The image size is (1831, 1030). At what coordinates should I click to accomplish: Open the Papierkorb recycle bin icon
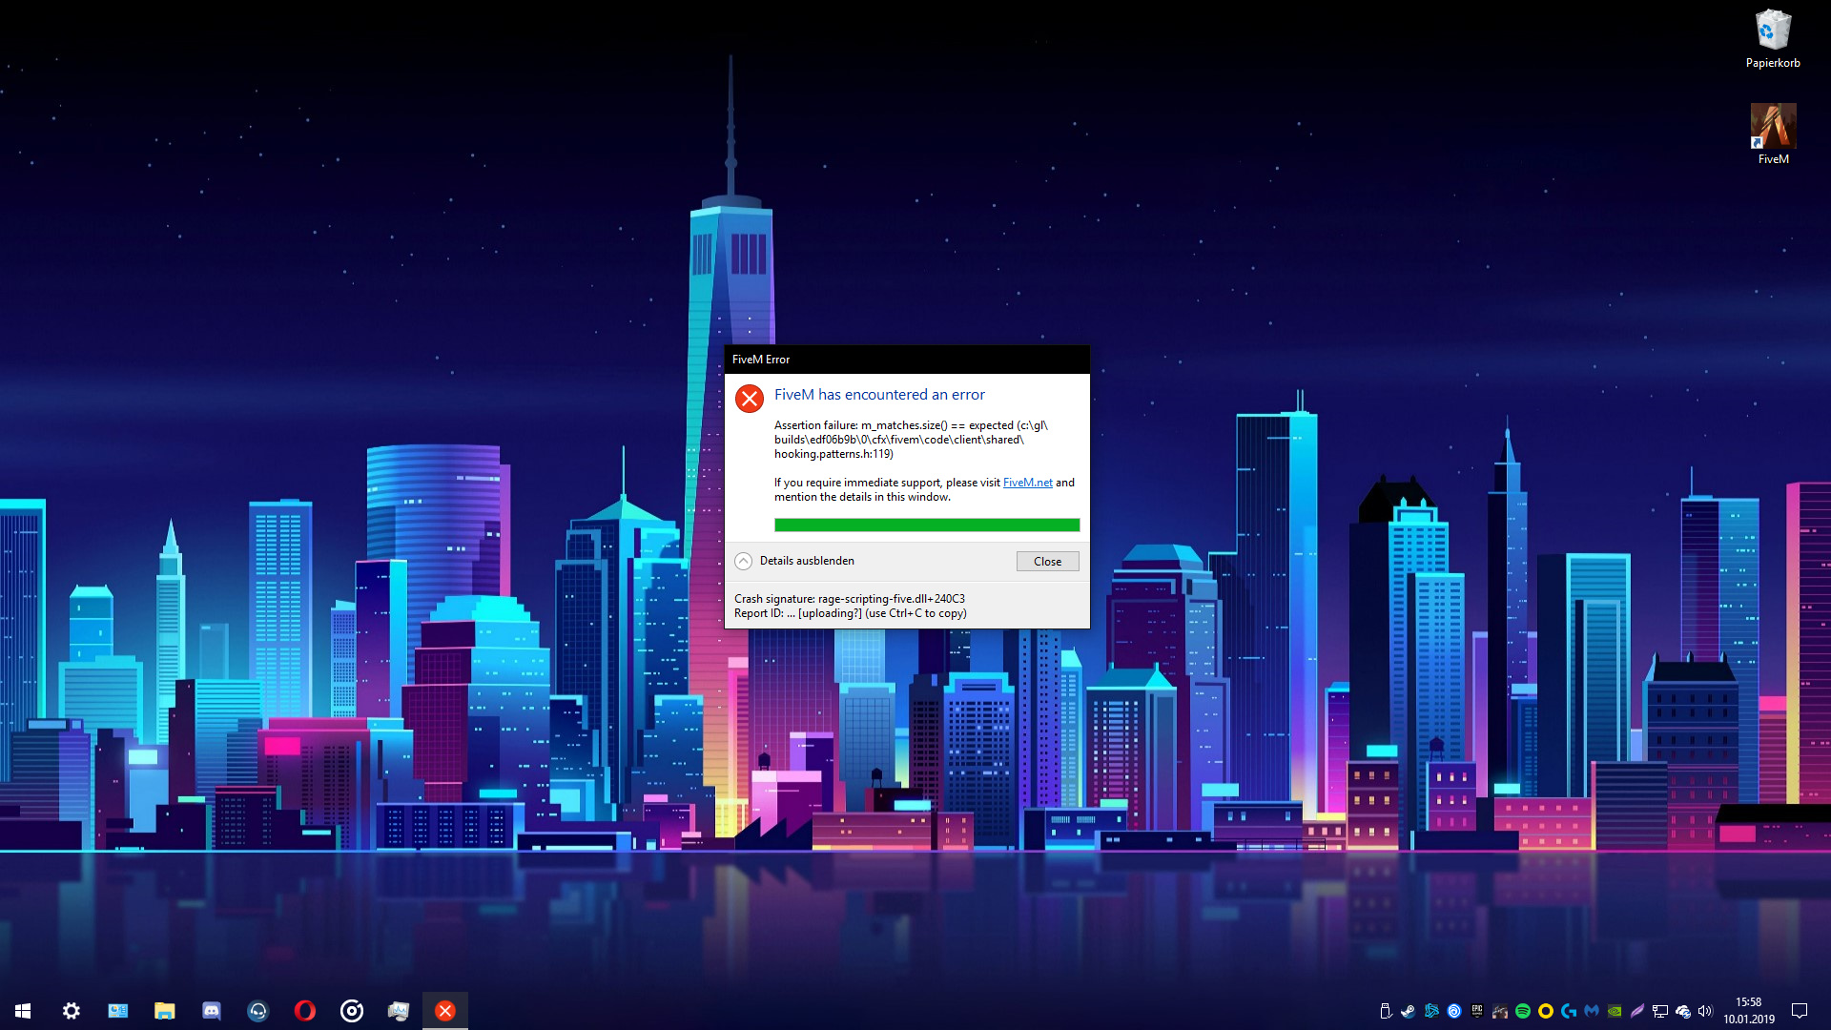pyautogui.click(x=1773, y=39)
